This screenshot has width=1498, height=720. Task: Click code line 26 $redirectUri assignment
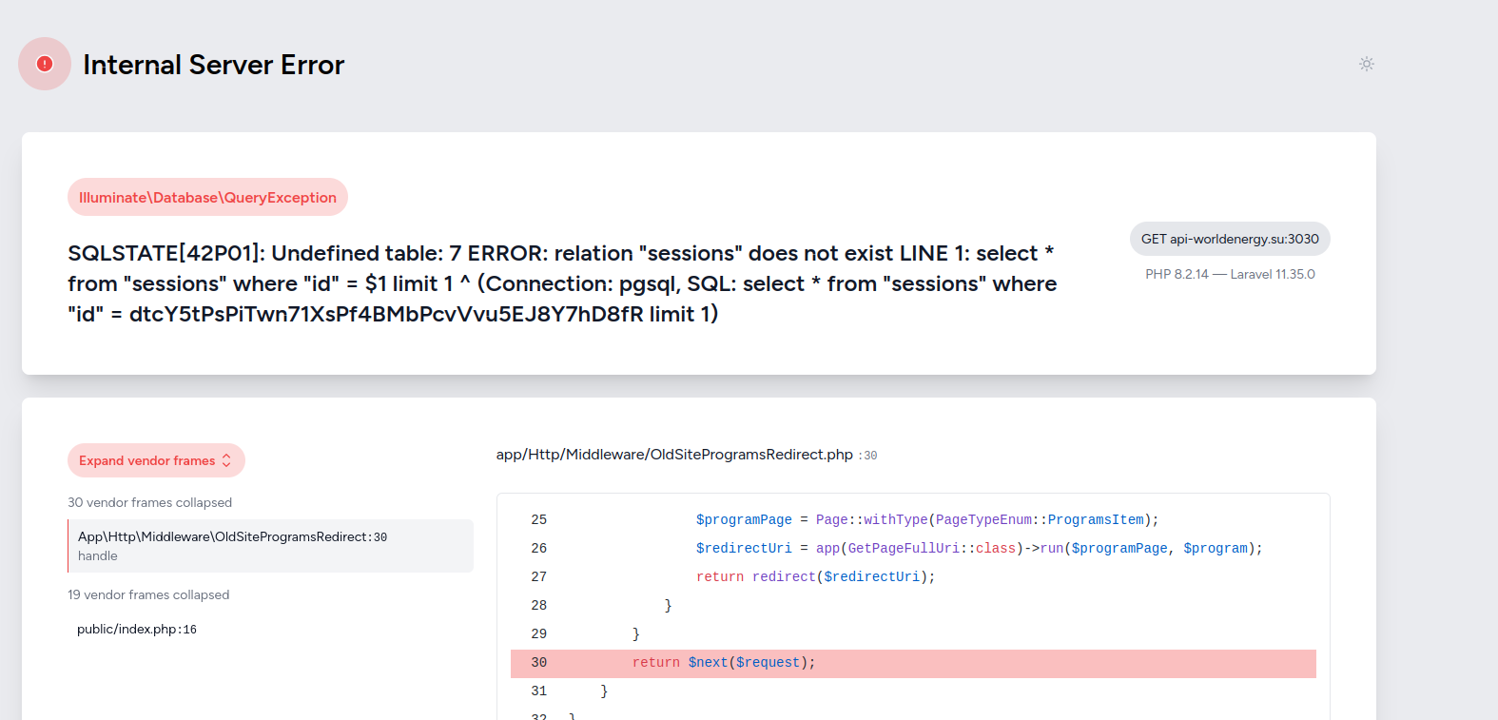point(979,548)
